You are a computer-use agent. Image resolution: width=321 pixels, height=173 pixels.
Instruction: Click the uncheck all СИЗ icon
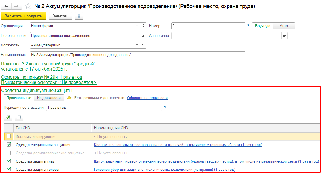point(19,117)
